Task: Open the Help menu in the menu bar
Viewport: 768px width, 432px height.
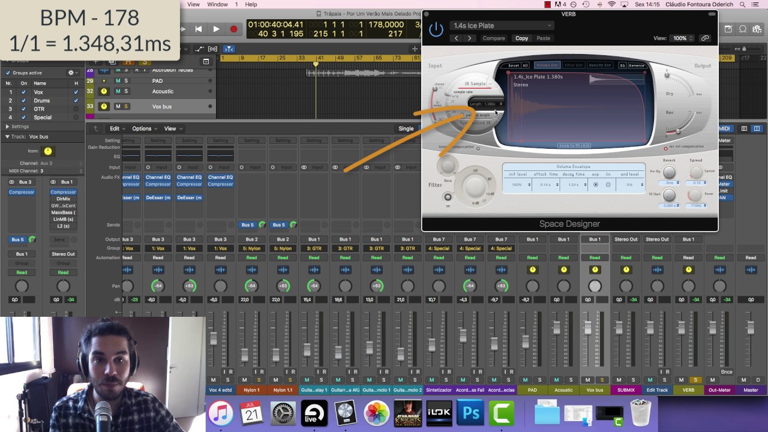Action: [x=251, y=4]
